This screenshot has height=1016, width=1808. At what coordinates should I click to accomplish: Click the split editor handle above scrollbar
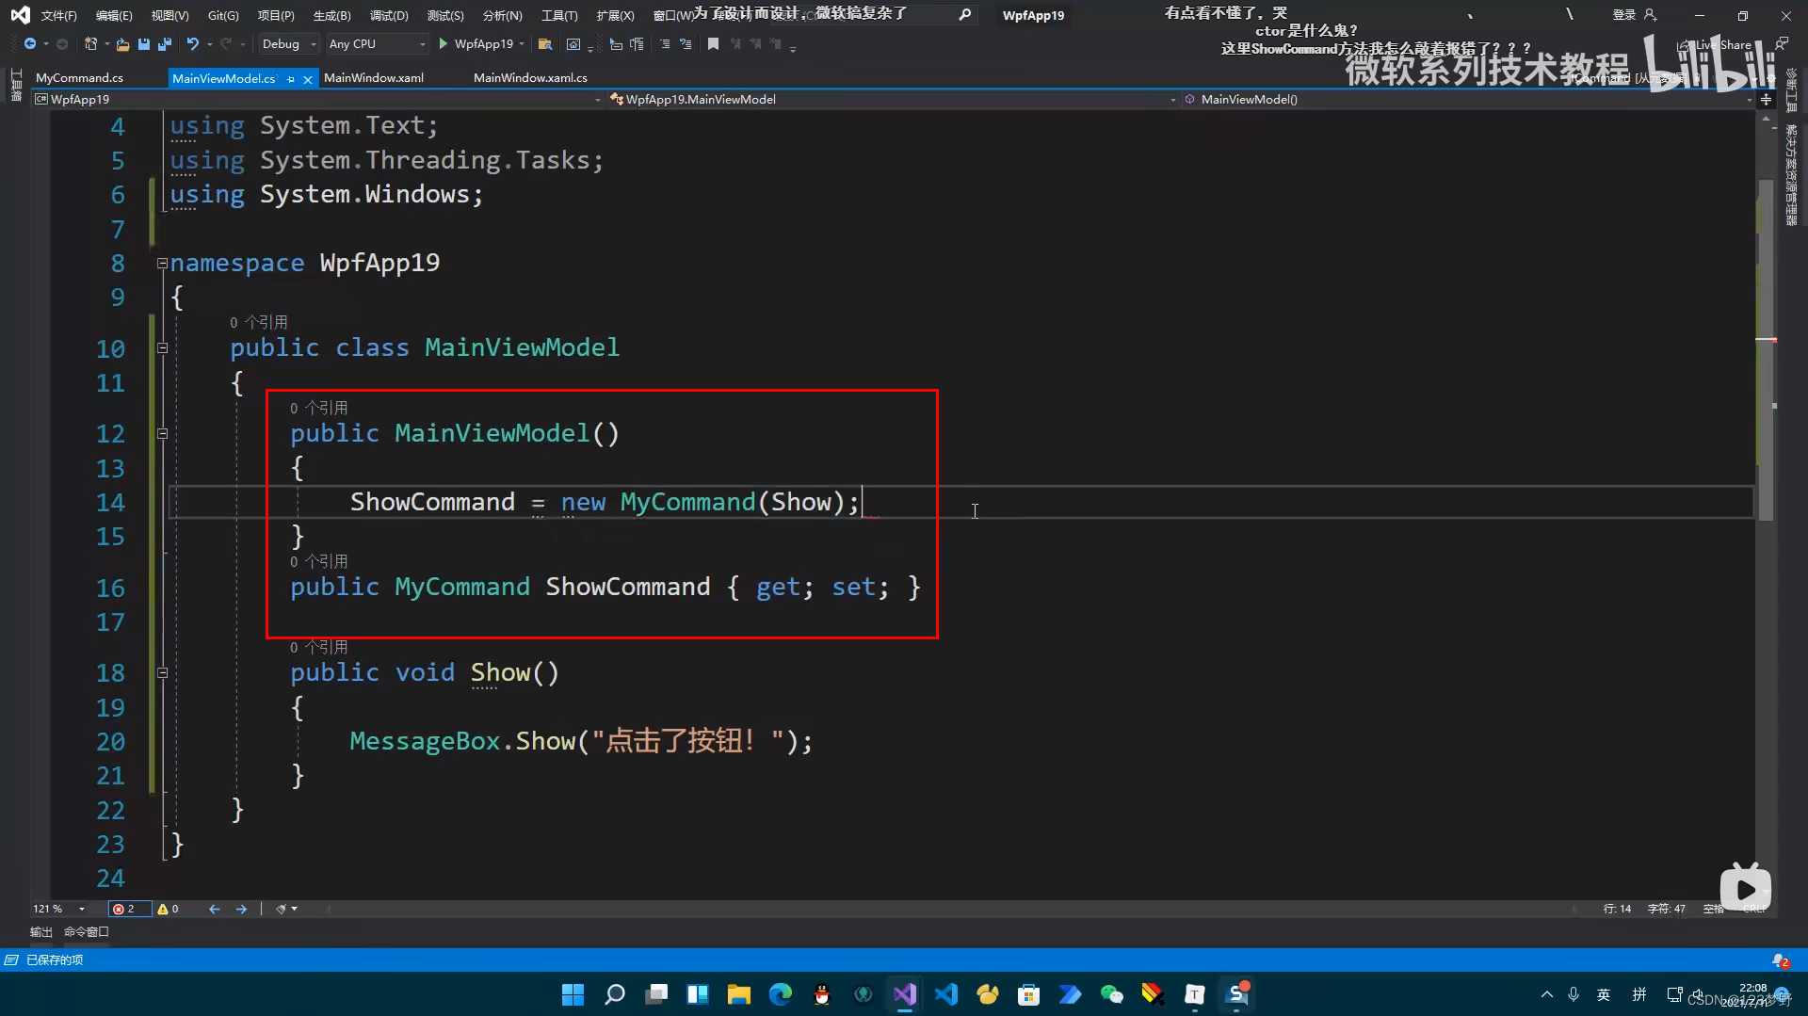coord(1766,99)
